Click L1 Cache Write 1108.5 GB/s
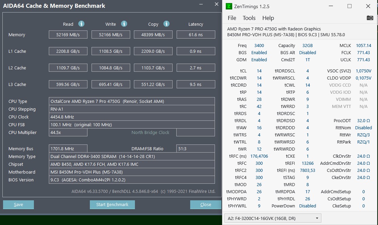 tap(111, 51)
